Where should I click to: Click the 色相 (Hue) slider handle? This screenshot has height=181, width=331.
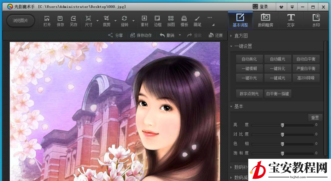pyautogui.click(x=282, y=144)
